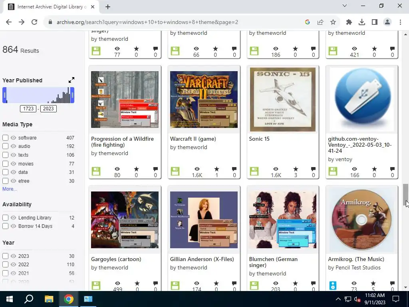The image size is (409, 307).
Task: Open the Chrome profile avatar
Action: tap(387, 22)
